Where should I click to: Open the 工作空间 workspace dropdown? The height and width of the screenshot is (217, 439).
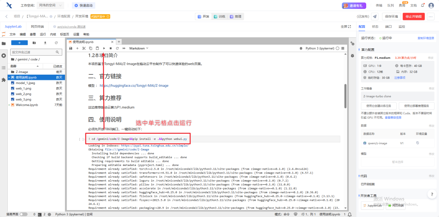coord(50,5)
